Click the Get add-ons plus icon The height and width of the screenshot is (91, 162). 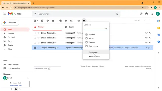(x=159, y=53)
